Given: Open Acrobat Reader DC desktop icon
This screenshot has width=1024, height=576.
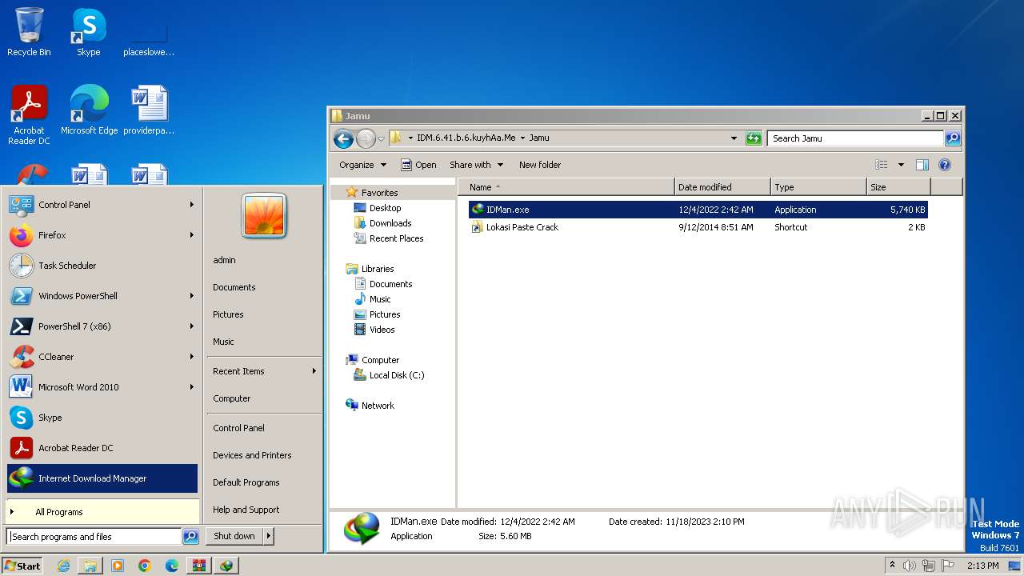Looking at the screenshot, I should click(x=29, y=115).
